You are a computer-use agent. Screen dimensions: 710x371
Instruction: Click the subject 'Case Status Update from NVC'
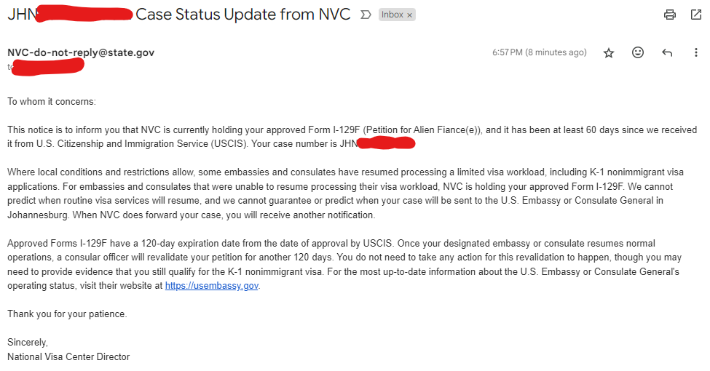click(242, 15)
